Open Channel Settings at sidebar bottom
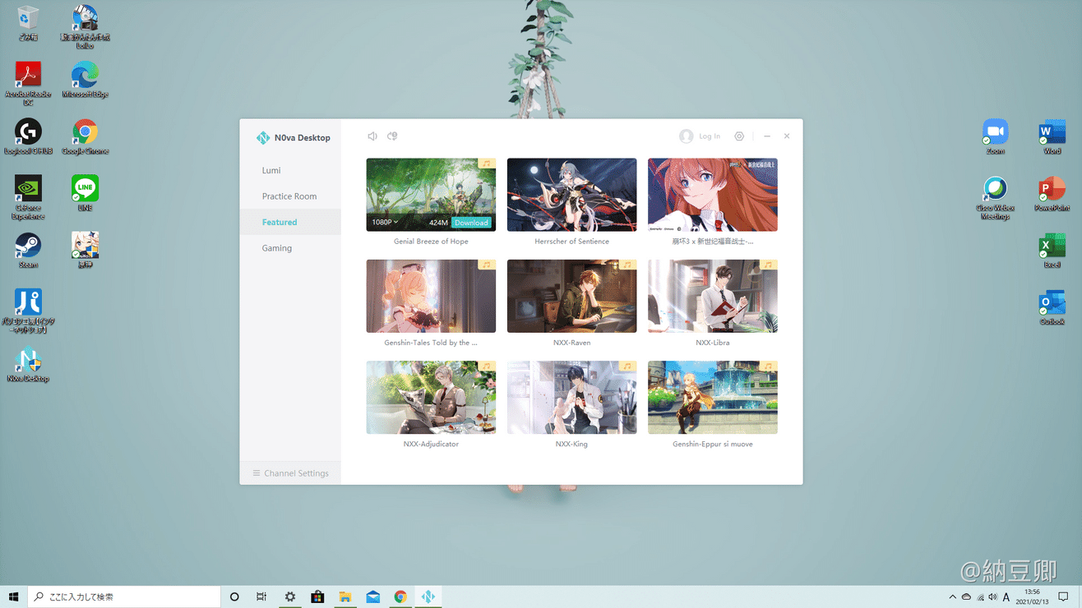The image size is (1082, 608). tap(290, 473)
